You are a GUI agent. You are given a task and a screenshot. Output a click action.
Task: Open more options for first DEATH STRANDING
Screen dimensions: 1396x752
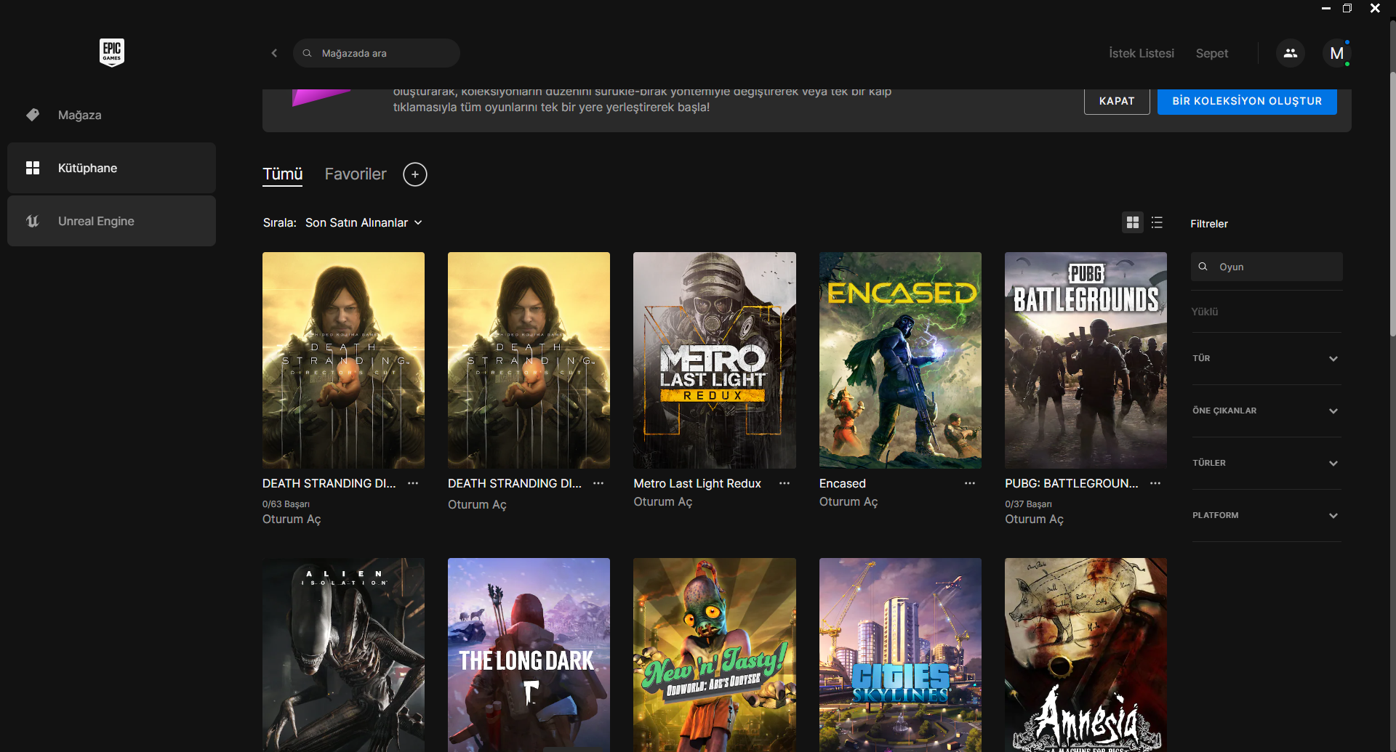click(413, 483)
